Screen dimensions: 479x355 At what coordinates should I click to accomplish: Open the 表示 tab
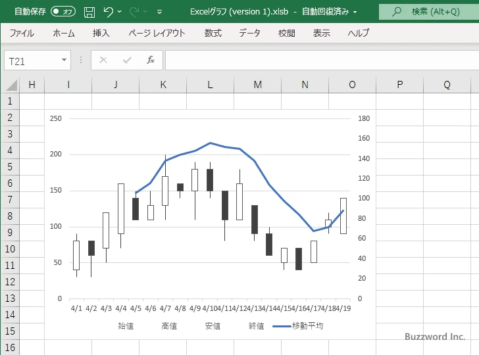(321, 33)
